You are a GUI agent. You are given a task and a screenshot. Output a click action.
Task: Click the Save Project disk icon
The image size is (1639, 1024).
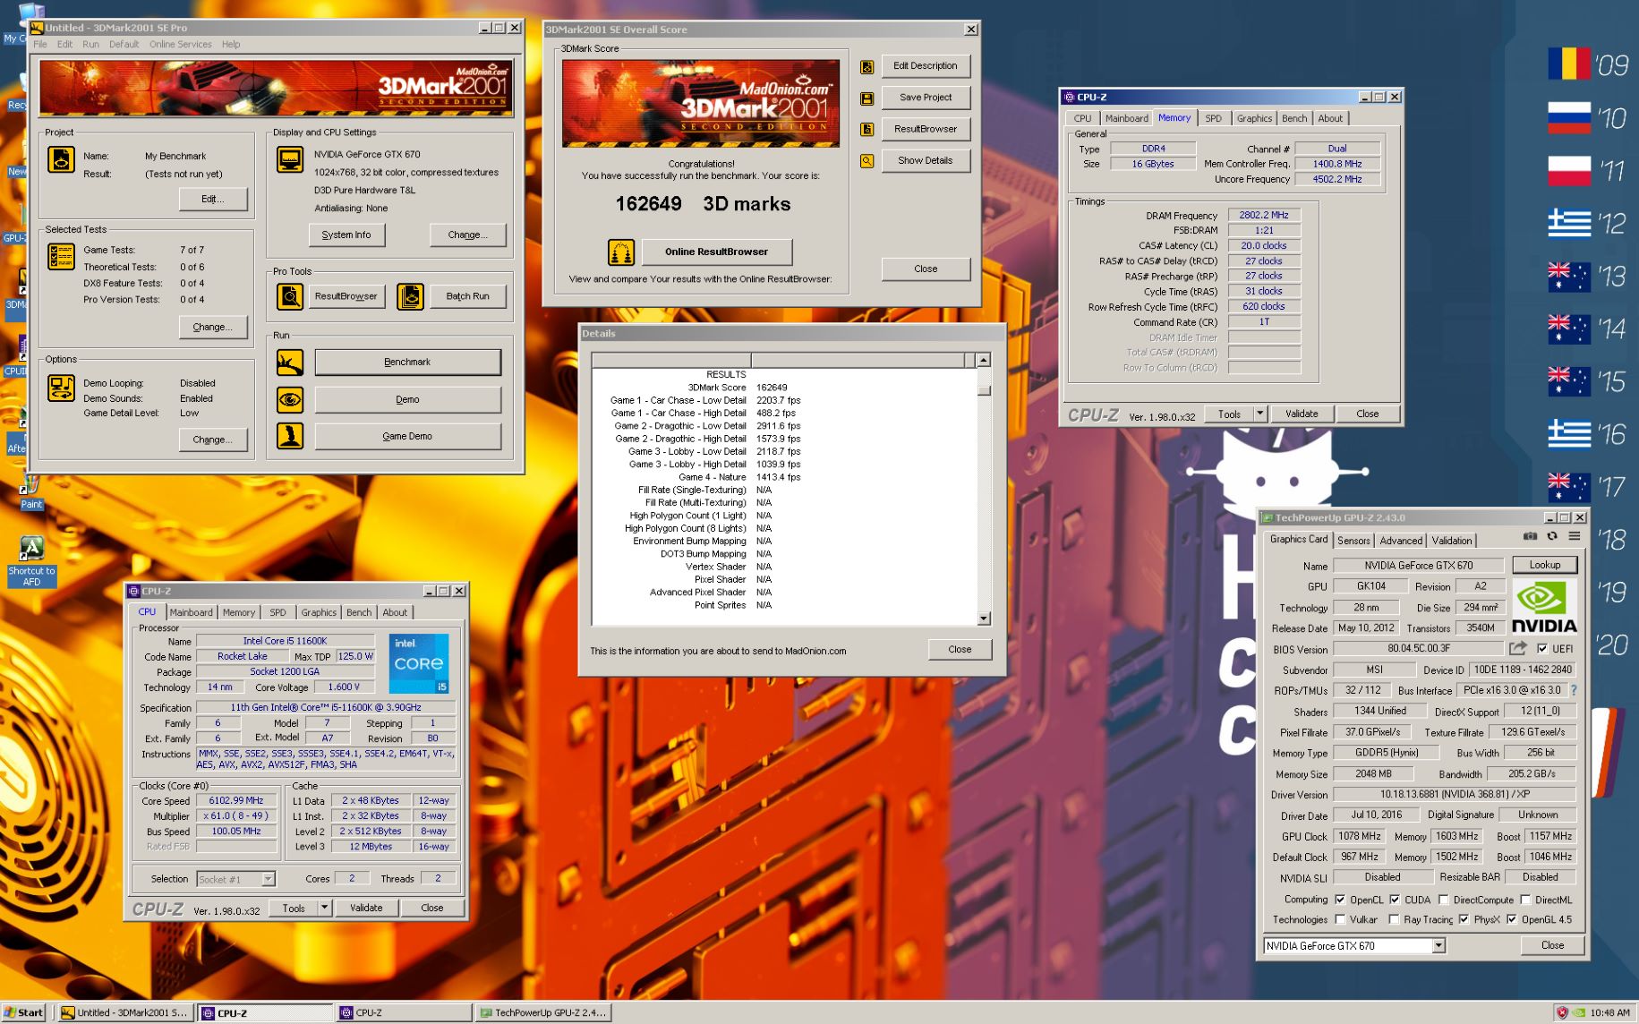[866, 98]
